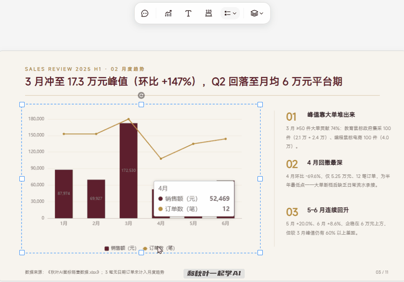Screen dimensions: 404x282
Task: Click the 123 number block tool
Action: click(x=209, y=13)
